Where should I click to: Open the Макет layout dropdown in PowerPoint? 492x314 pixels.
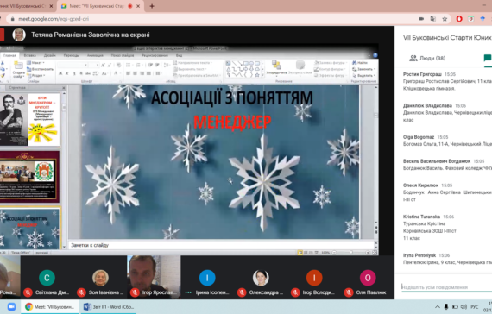click(x=36, y=63)
